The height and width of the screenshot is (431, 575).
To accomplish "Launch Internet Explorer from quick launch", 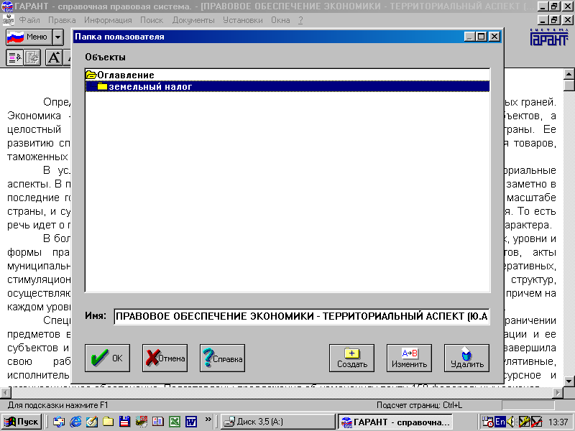I will click(x=75, y=422).
